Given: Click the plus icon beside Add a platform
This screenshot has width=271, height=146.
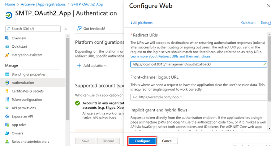Looking at the screenshot, I should [79, 65].
